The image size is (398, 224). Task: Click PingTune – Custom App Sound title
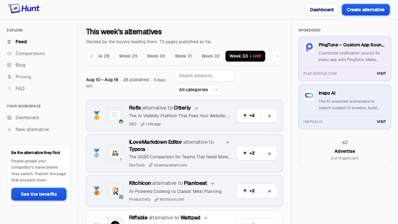pos(352,45)
